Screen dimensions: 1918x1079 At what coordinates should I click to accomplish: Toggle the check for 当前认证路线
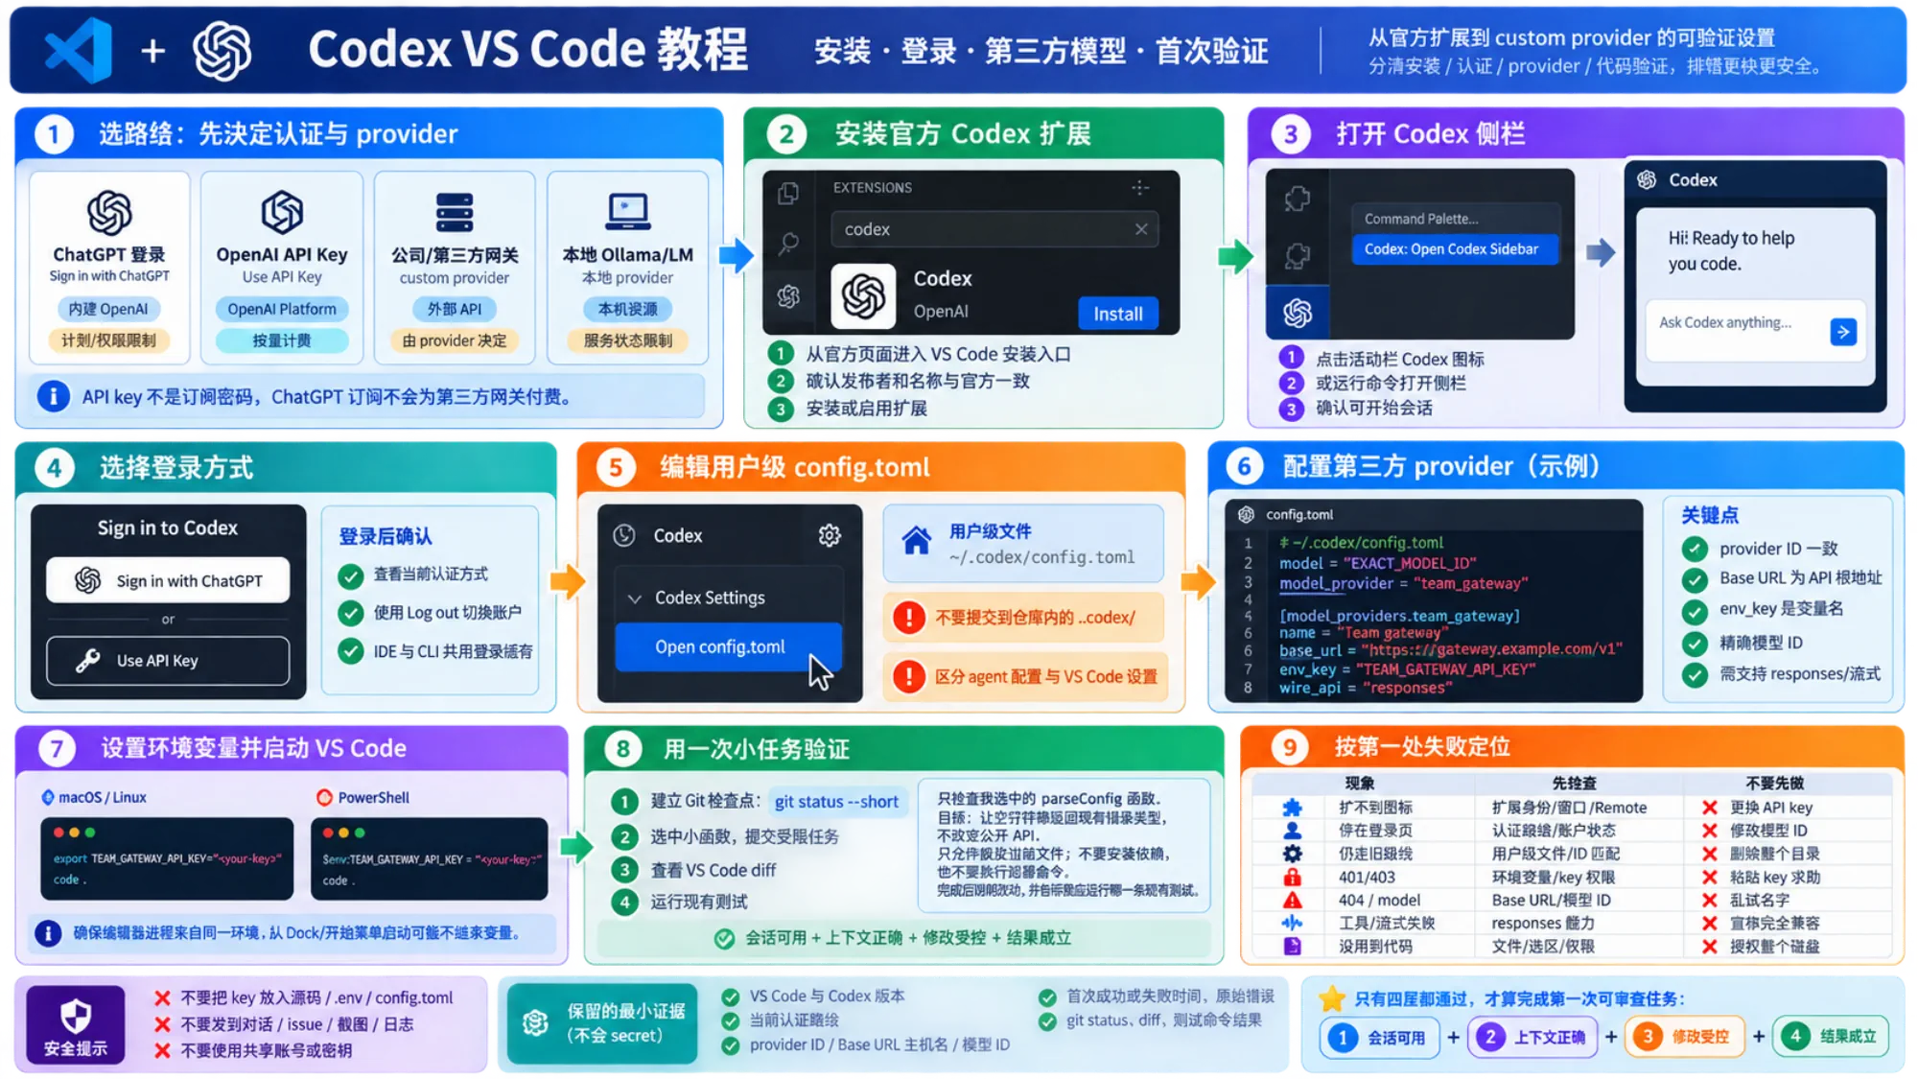(731, 1020)
